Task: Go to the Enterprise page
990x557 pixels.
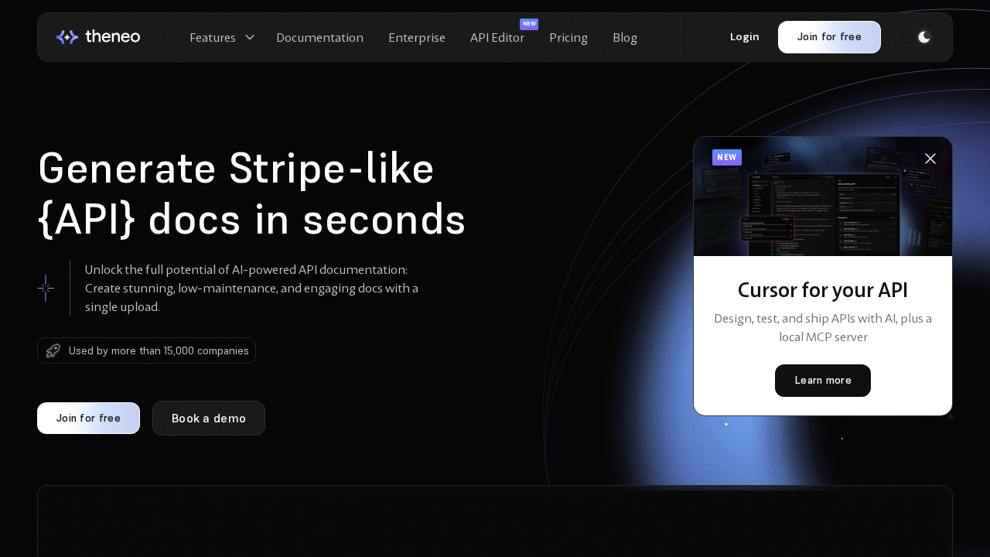Action: click(417, 37)
